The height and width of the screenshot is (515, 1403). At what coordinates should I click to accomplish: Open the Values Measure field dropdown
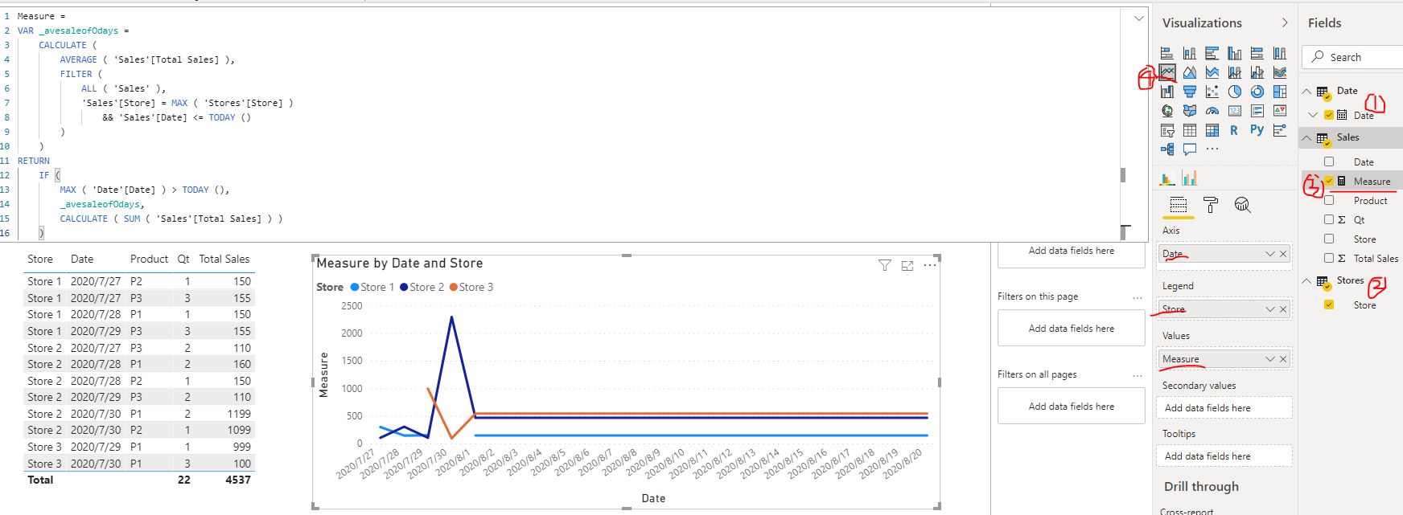tap(1269, 359)
